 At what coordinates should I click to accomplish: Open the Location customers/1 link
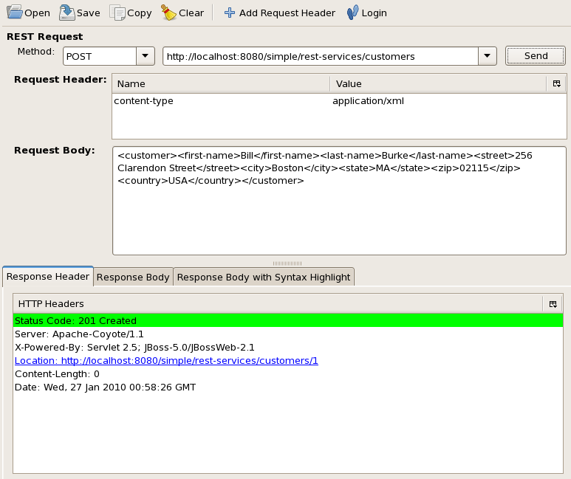coord(166,361)
